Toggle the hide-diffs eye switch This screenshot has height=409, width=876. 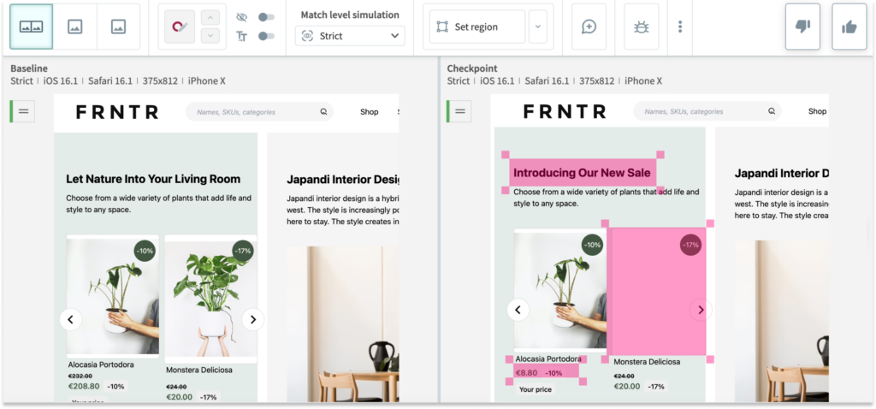266,17
